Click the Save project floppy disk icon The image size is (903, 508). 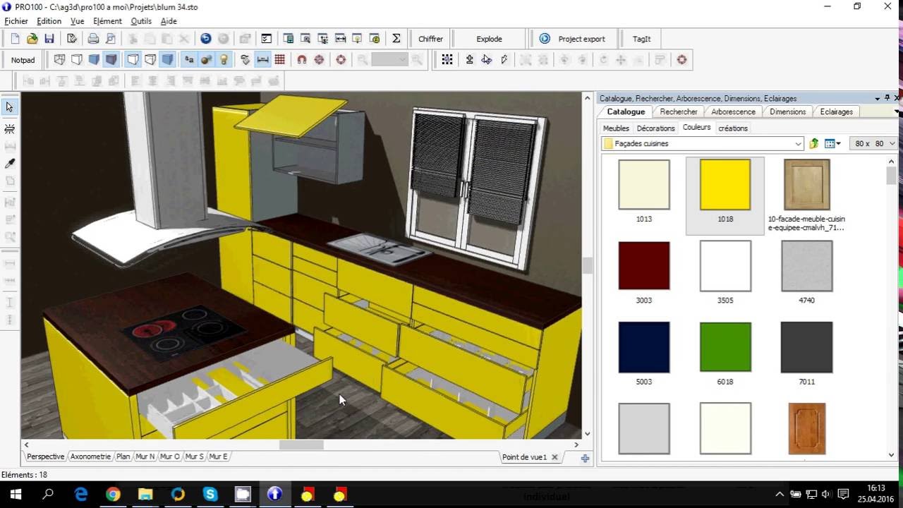click(x=49, y=39)
